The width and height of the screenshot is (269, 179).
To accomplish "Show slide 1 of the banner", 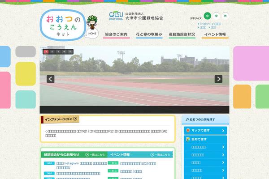I will click(x=46, y=51).
